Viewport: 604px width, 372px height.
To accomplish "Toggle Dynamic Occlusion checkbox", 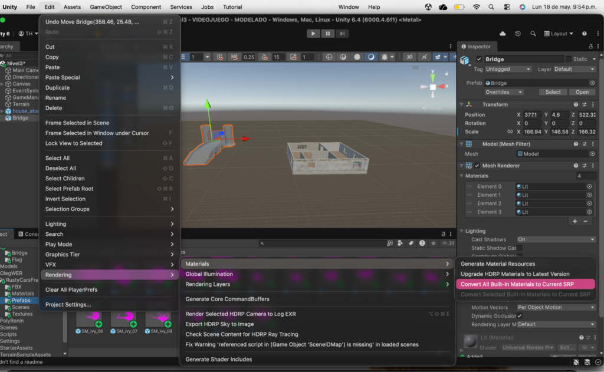I will [520, 316].
